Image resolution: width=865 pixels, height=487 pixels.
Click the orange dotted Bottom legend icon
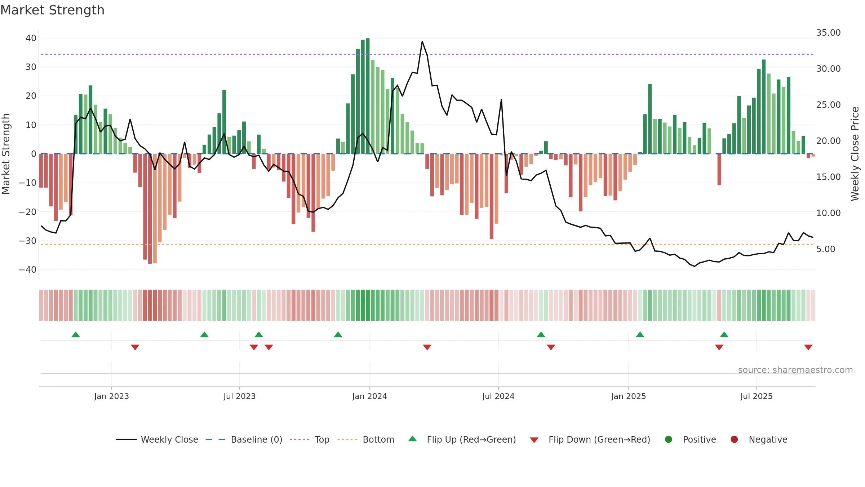click(347, 439)
